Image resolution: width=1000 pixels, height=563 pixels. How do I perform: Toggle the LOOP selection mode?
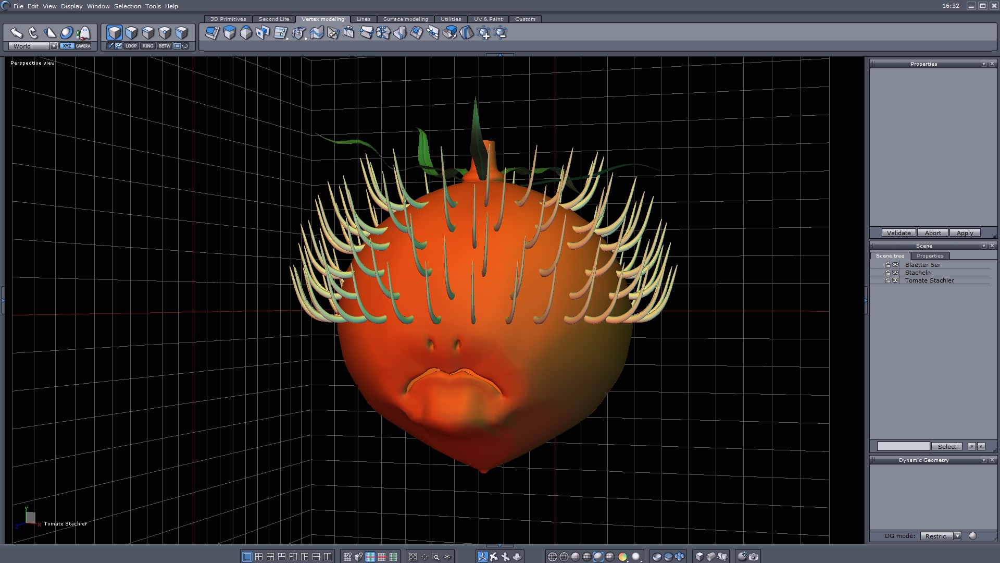131,46
